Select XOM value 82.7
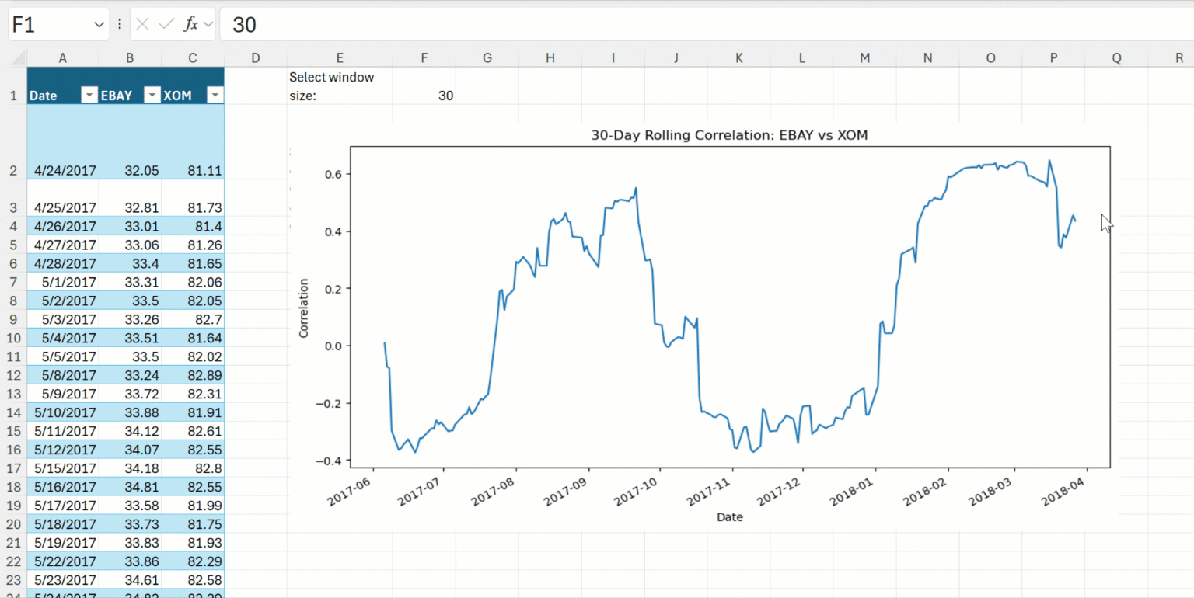Screen dimensions: 1194x598 pos(193,319)
